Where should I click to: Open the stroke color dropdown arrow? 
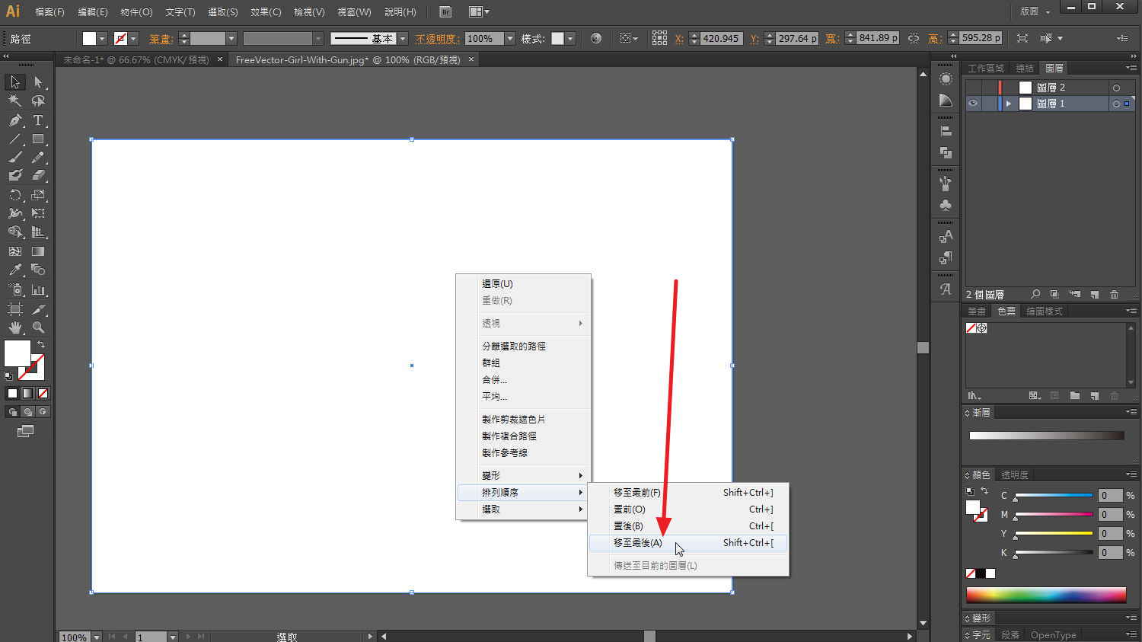pyautogui.click(x=133, y=38)
